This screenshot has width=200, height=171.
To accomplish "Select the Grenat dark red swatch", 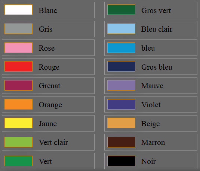I will click(18, 85).
